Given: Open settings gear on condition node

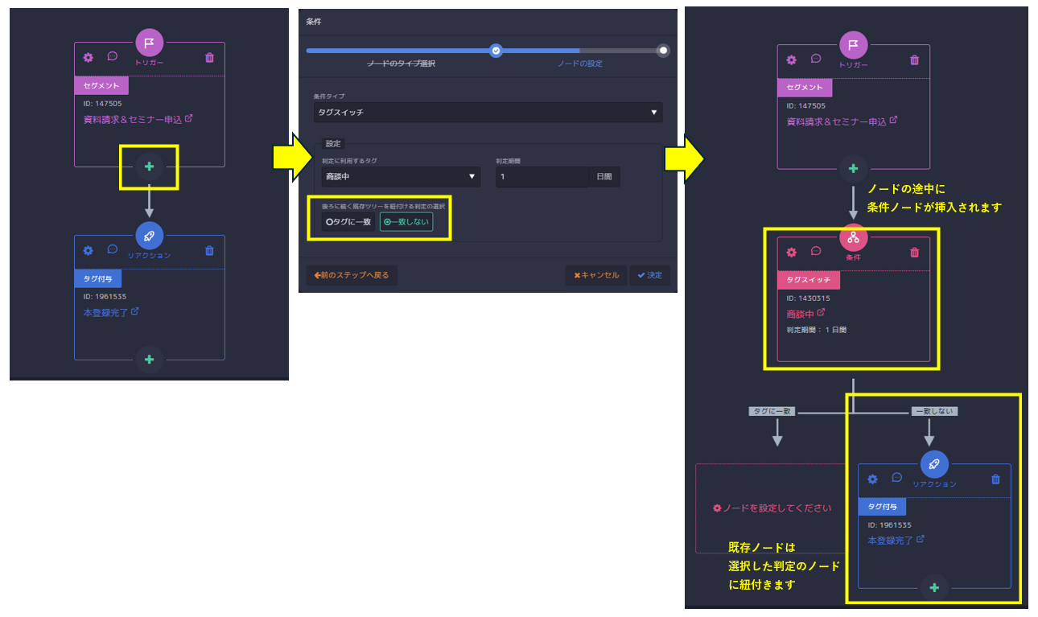Looking at the screenshot, I should pyautogui.click(x=792, y=252).
